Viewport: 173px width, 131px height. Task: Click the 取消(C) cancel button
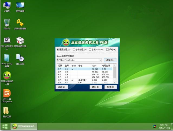coord(110,87)
